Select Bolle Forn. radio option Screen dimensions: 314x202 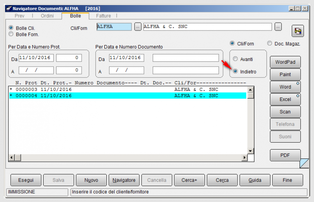(11, 34)
